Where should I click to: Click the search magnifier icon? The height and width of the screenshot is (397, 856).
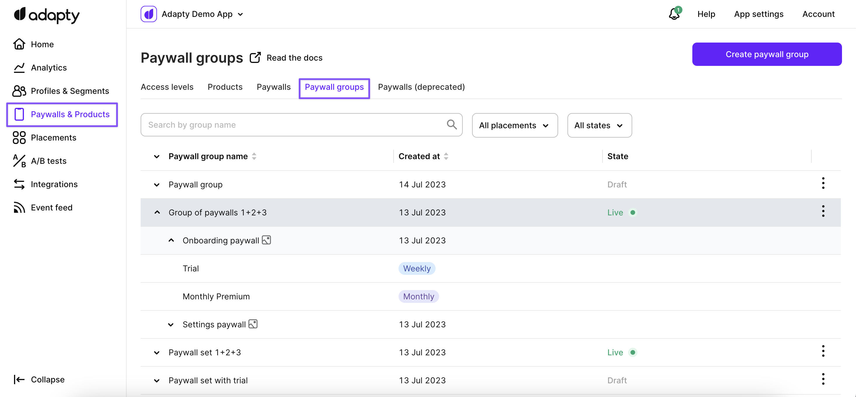pyautogui.click(x=451, y=125)
